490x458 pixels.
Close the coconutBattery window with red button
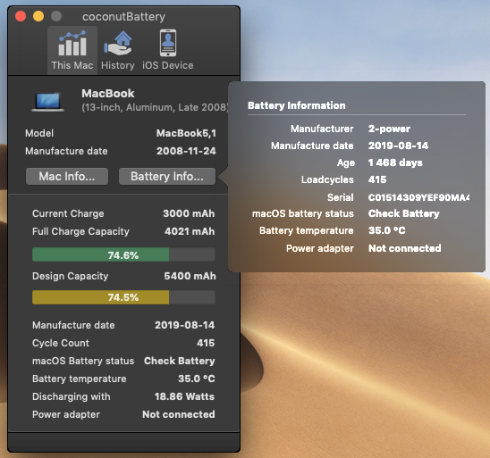click(21, 16)
